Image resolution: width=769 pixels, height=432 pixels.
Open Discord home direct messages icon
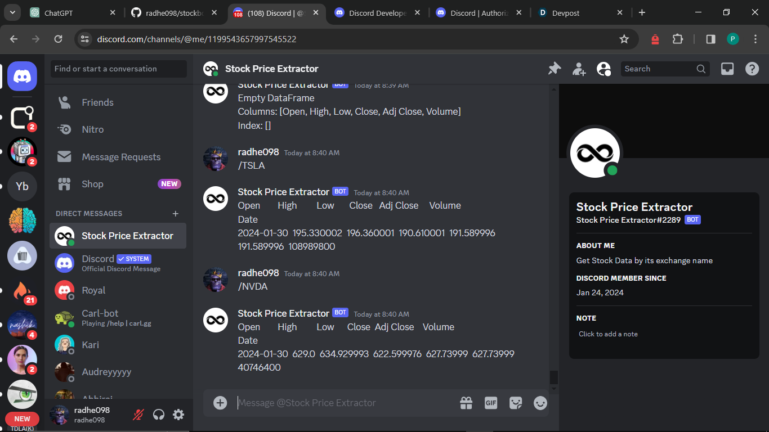point(23,76)
